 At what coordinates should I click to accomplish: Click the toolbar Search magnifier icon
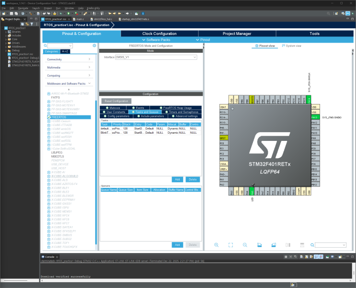point(328,13)
